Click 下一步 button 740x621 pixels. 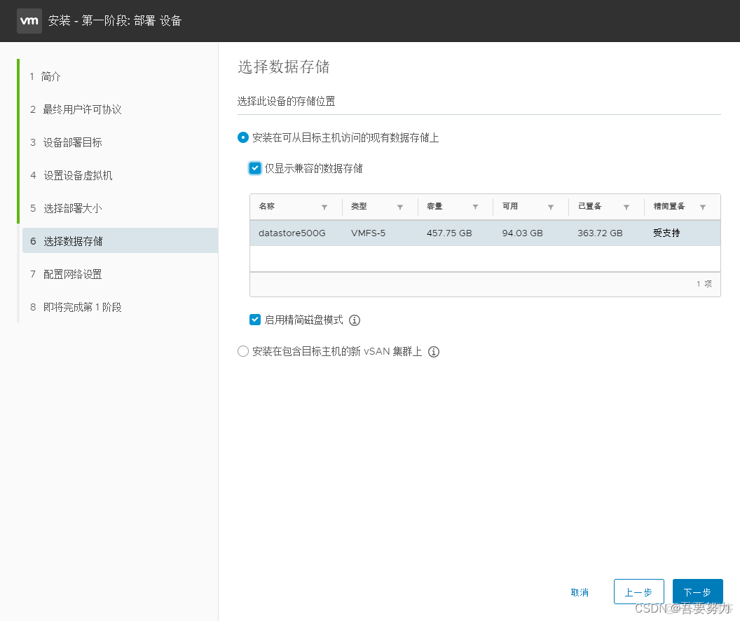pos(697,592)
